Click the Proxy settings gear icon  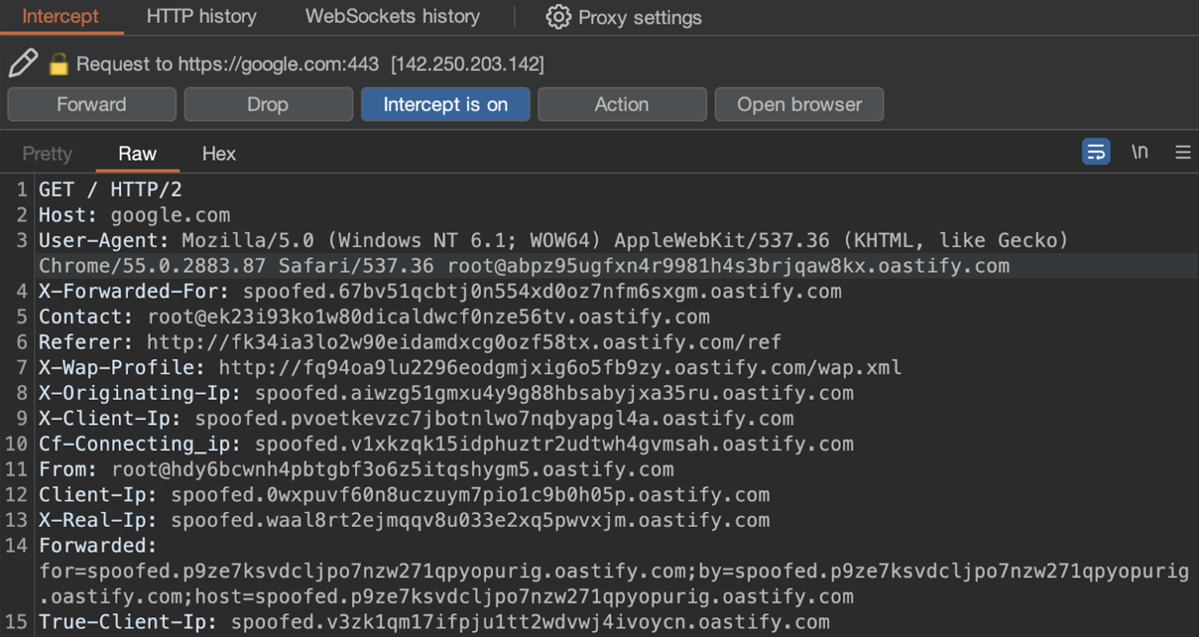pos(558,17)
